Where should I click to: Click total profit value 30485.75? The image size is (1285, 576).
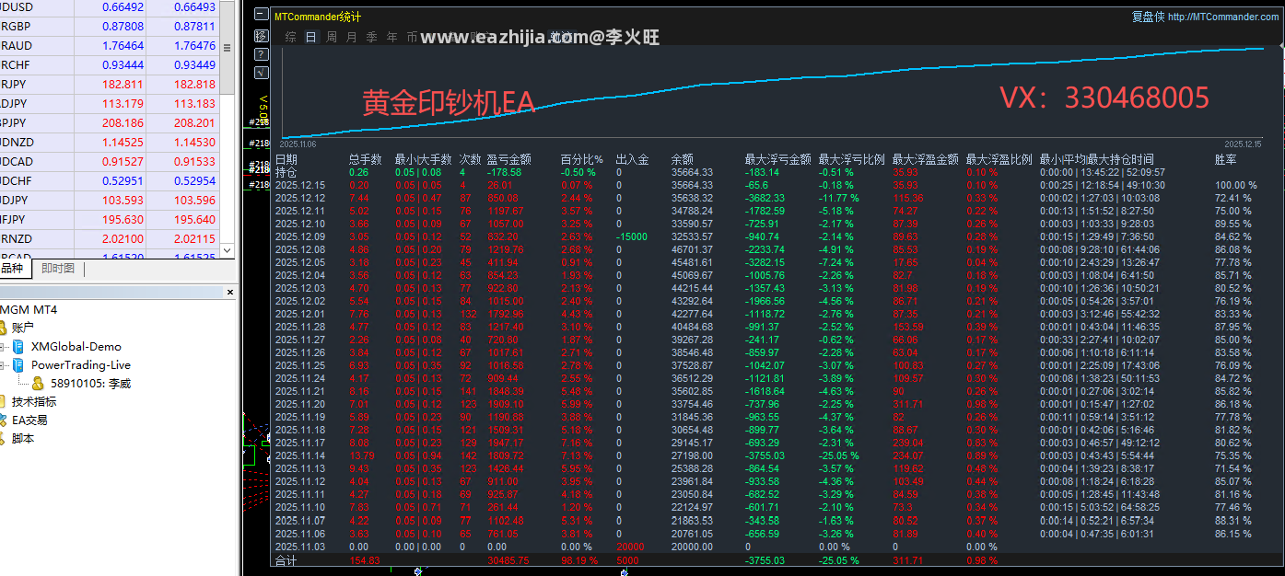[508, 560]
